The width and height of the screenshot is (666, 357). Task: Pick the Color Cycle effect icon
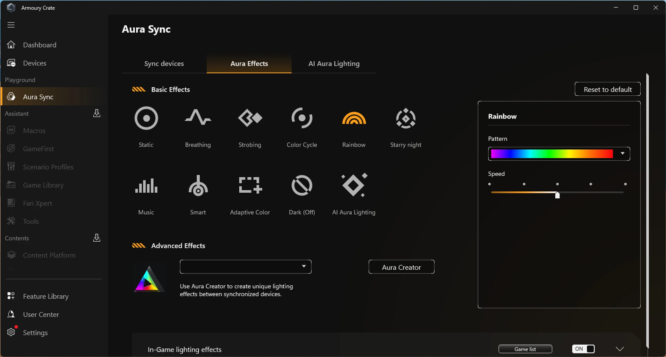[x=302, y=118]
